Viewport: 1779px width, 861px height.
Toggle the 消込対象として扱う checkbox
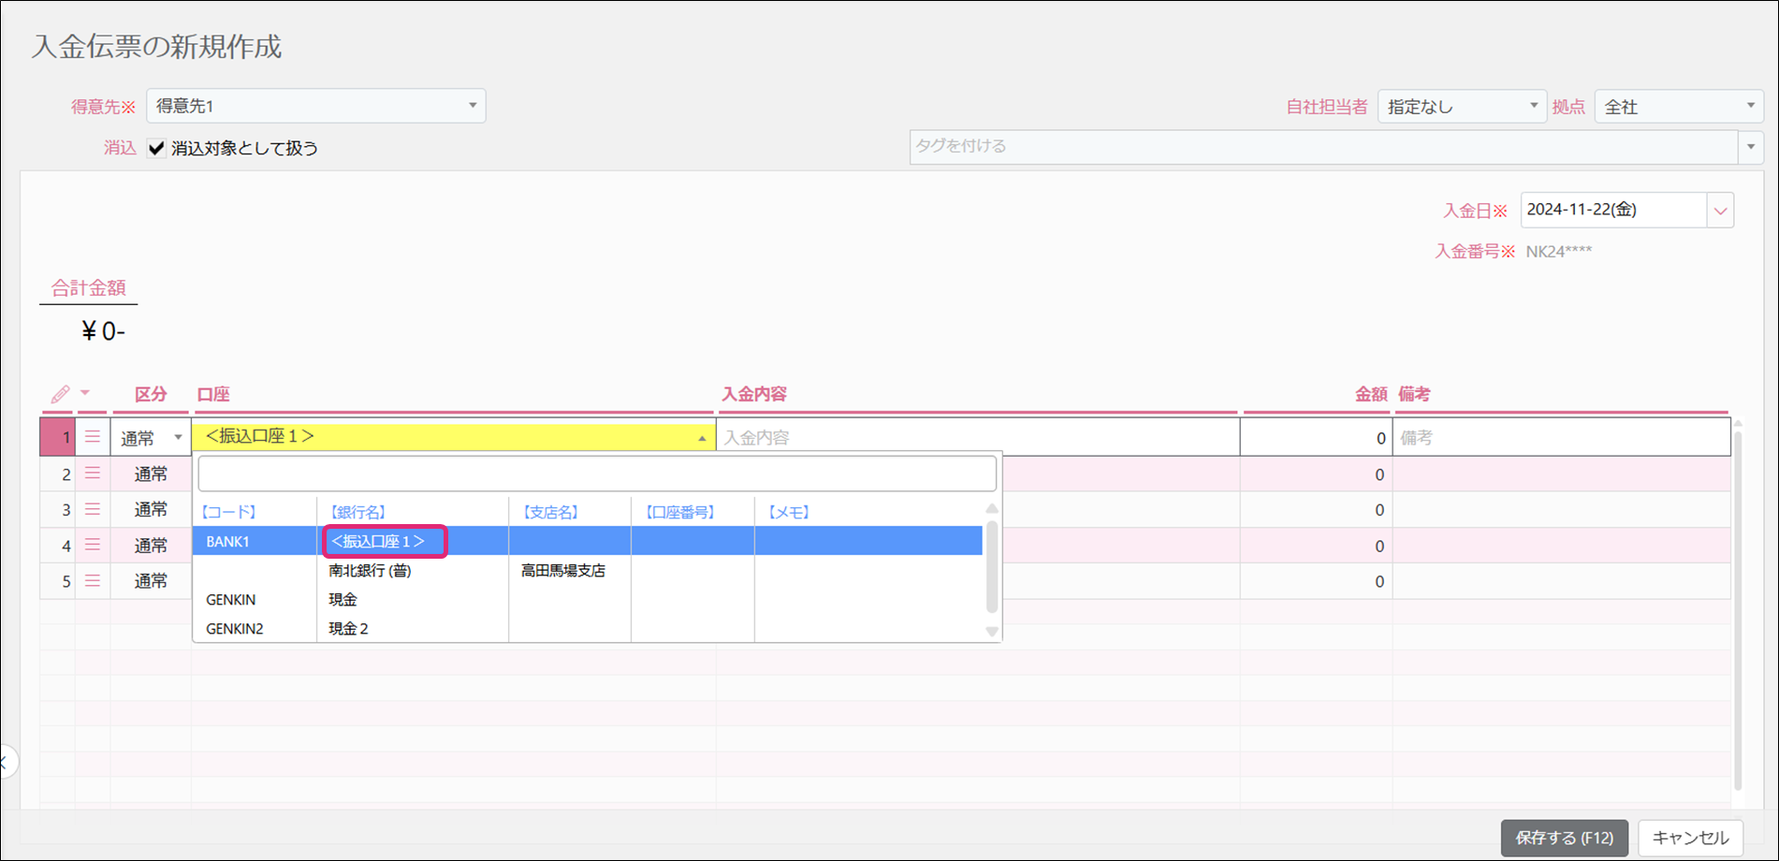click(x=156, y=148)
